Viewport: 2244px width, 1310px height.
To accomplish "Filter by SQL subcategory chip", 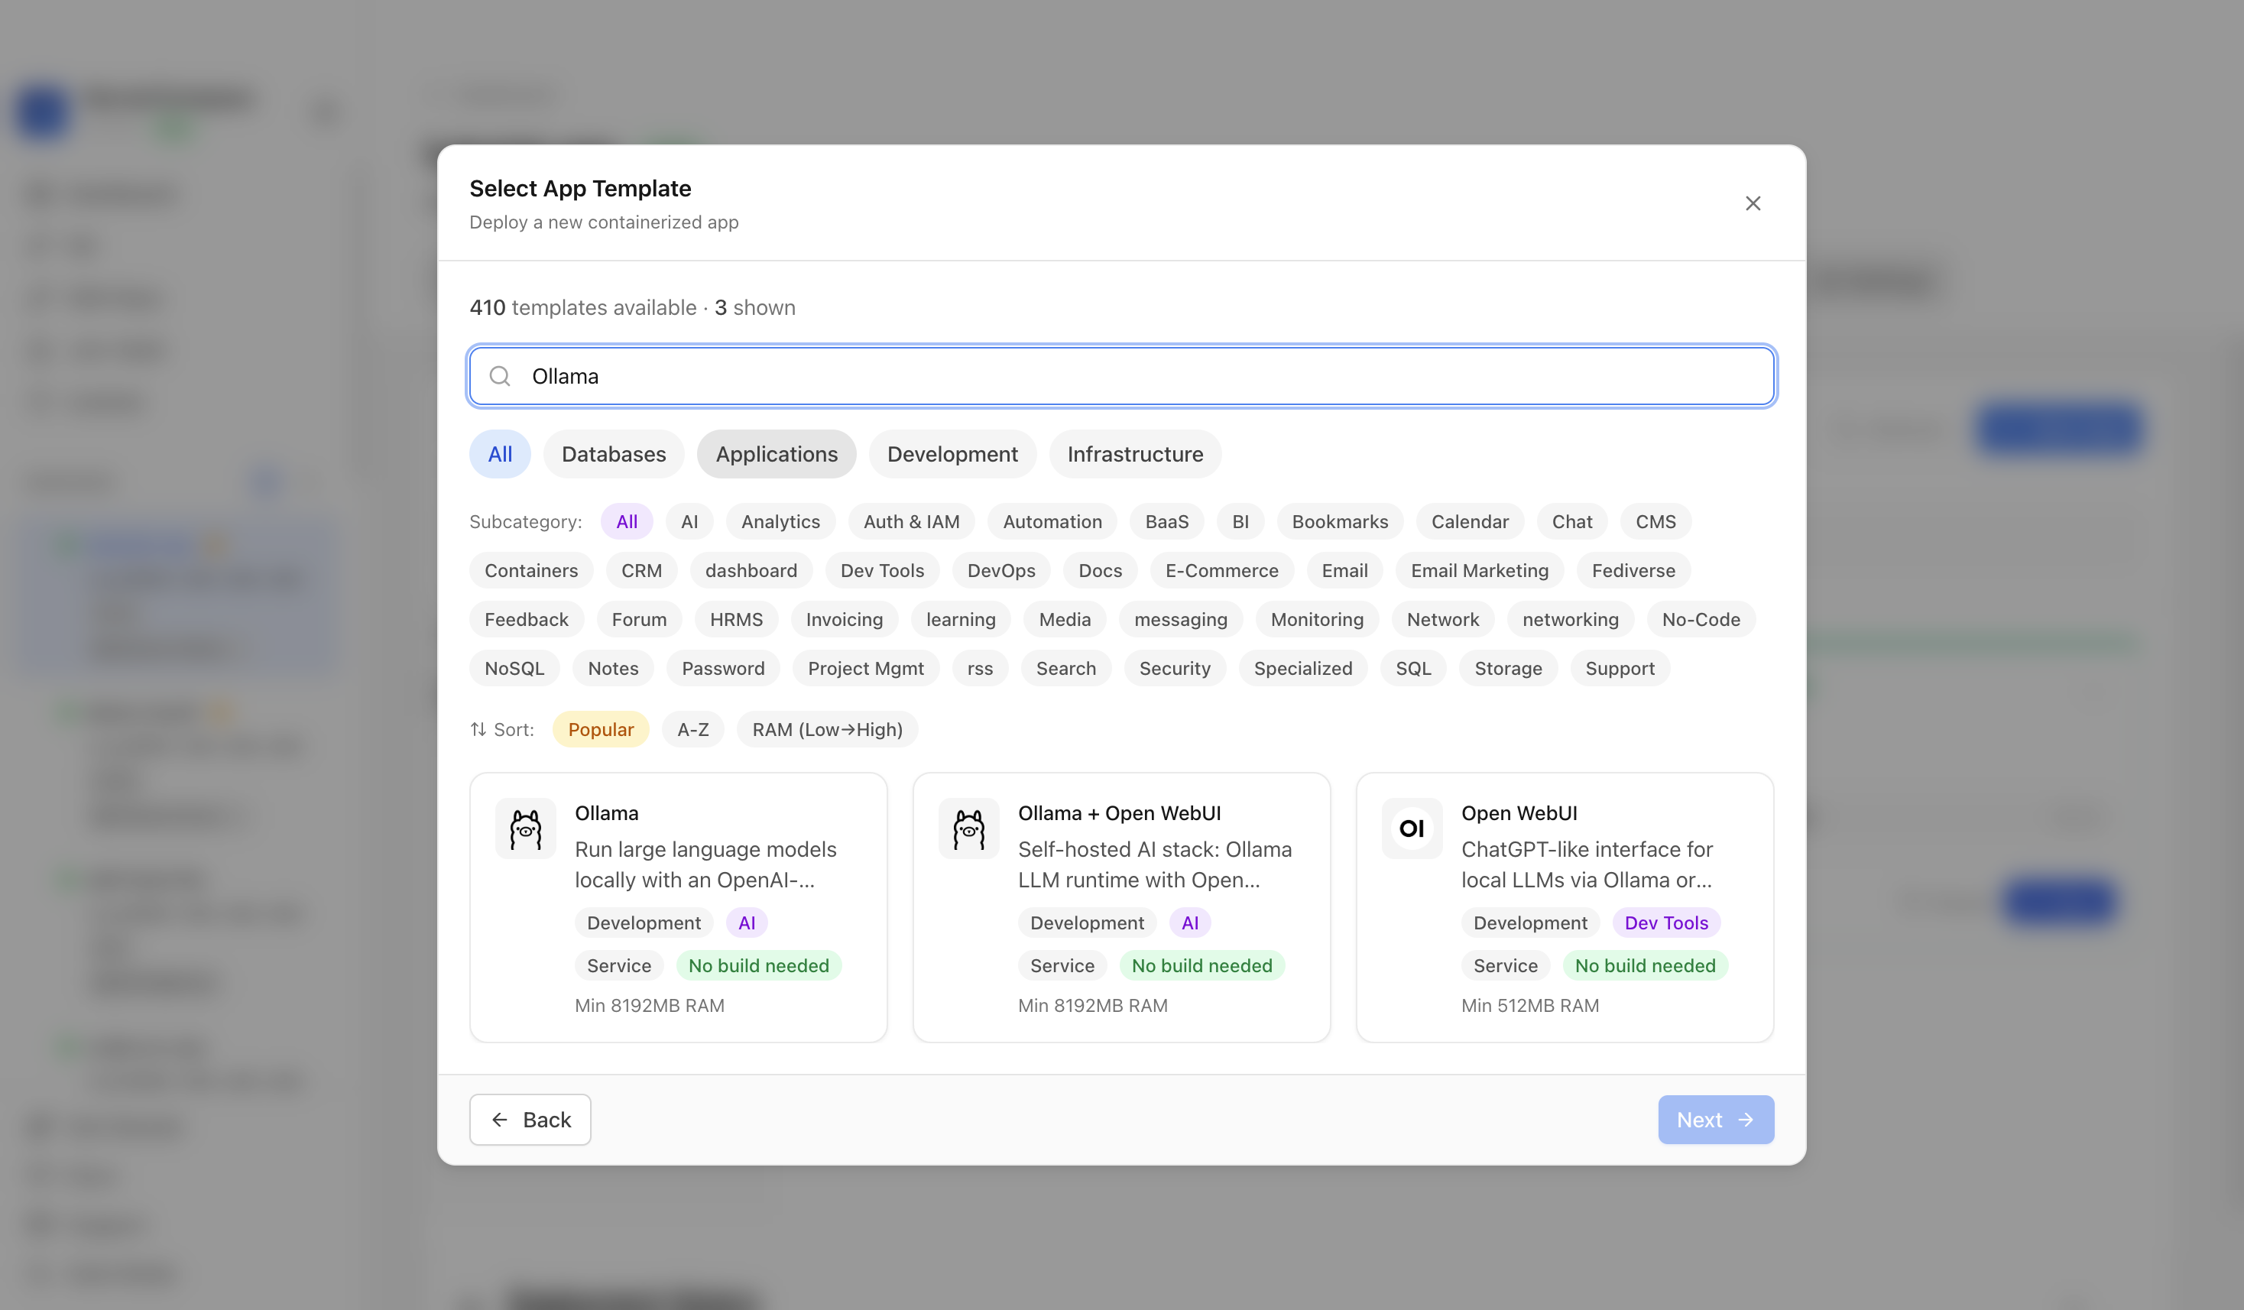I will (1413, 669).
